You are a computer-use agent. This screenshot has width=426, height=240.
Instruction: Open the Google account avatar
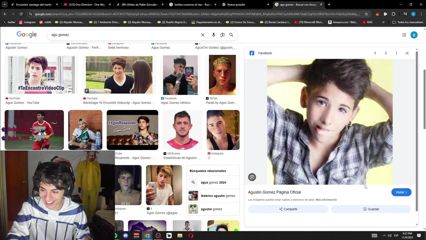[414, 35]
